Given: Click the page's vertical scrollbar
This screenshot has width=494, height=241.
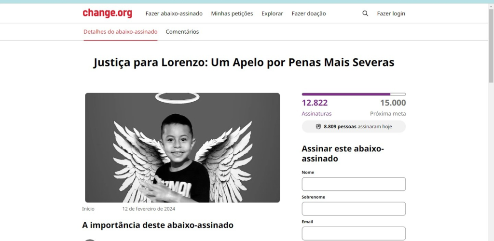Looking at the screenshot, I should pyautogui.click(x=491, y=122).
